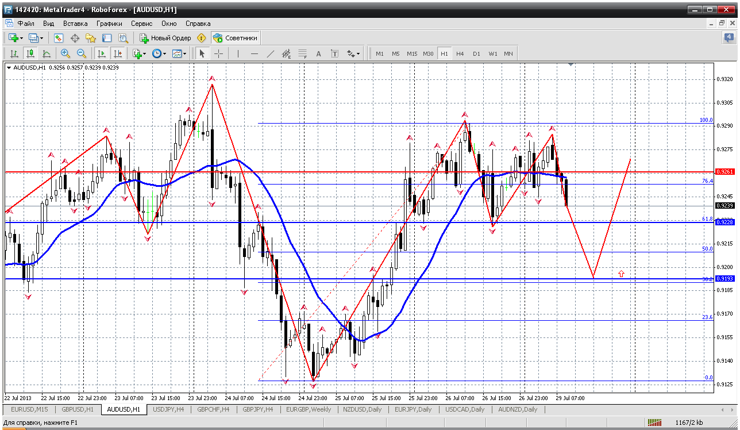Switch chart to Line Chart mode
The width and height of the screenshot is (740, 430).
click(x=47, y=53)
